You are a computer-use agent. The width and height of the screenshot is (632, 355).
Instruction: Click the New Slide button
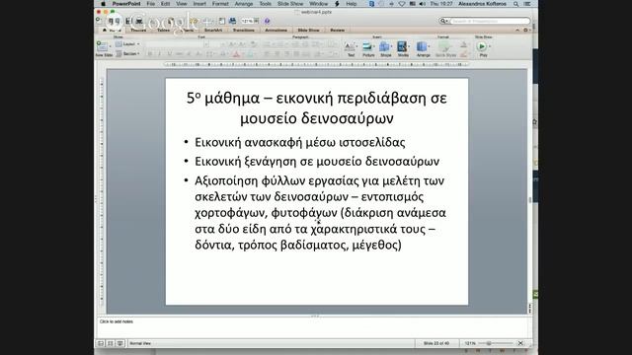103,48
